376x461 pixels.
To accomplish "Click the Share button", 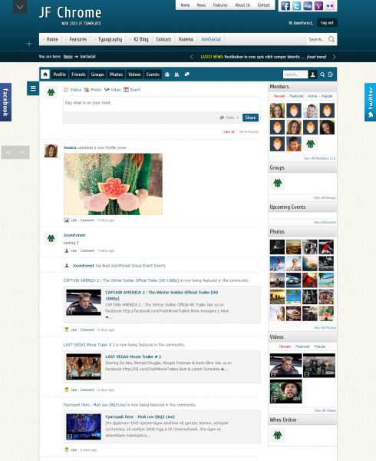I will 250,118.
